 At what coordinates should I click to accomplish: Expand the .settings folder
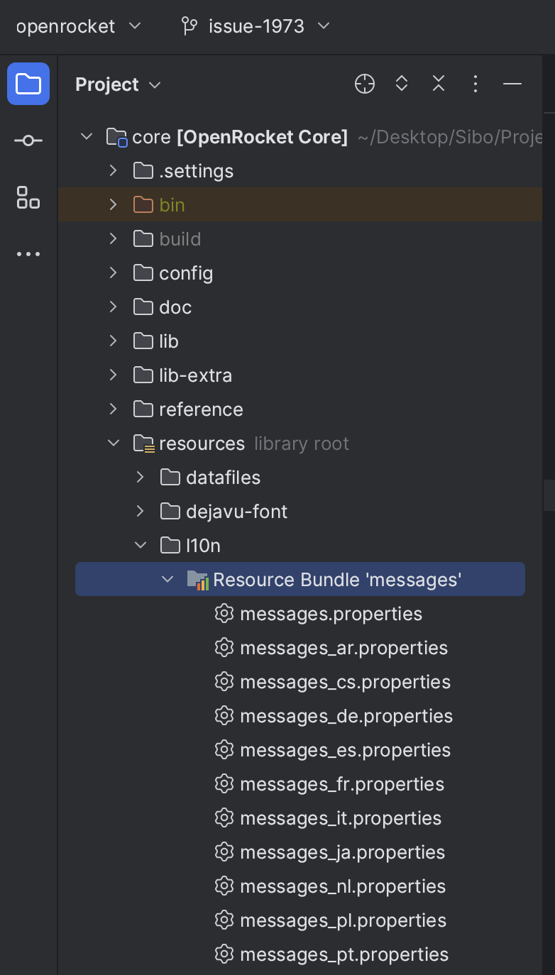pos(114,171)
